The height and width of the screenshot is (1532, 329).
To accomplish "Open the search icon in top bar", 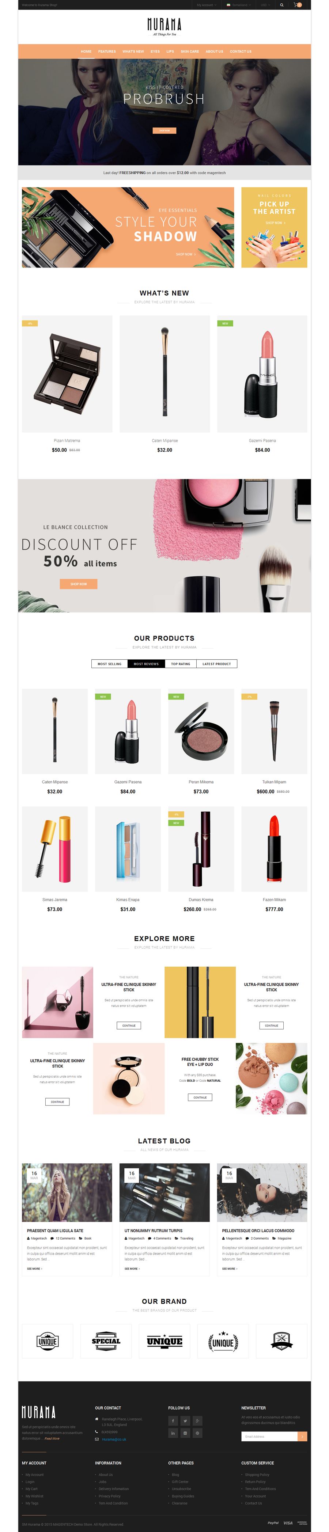I will pos(281,5).
